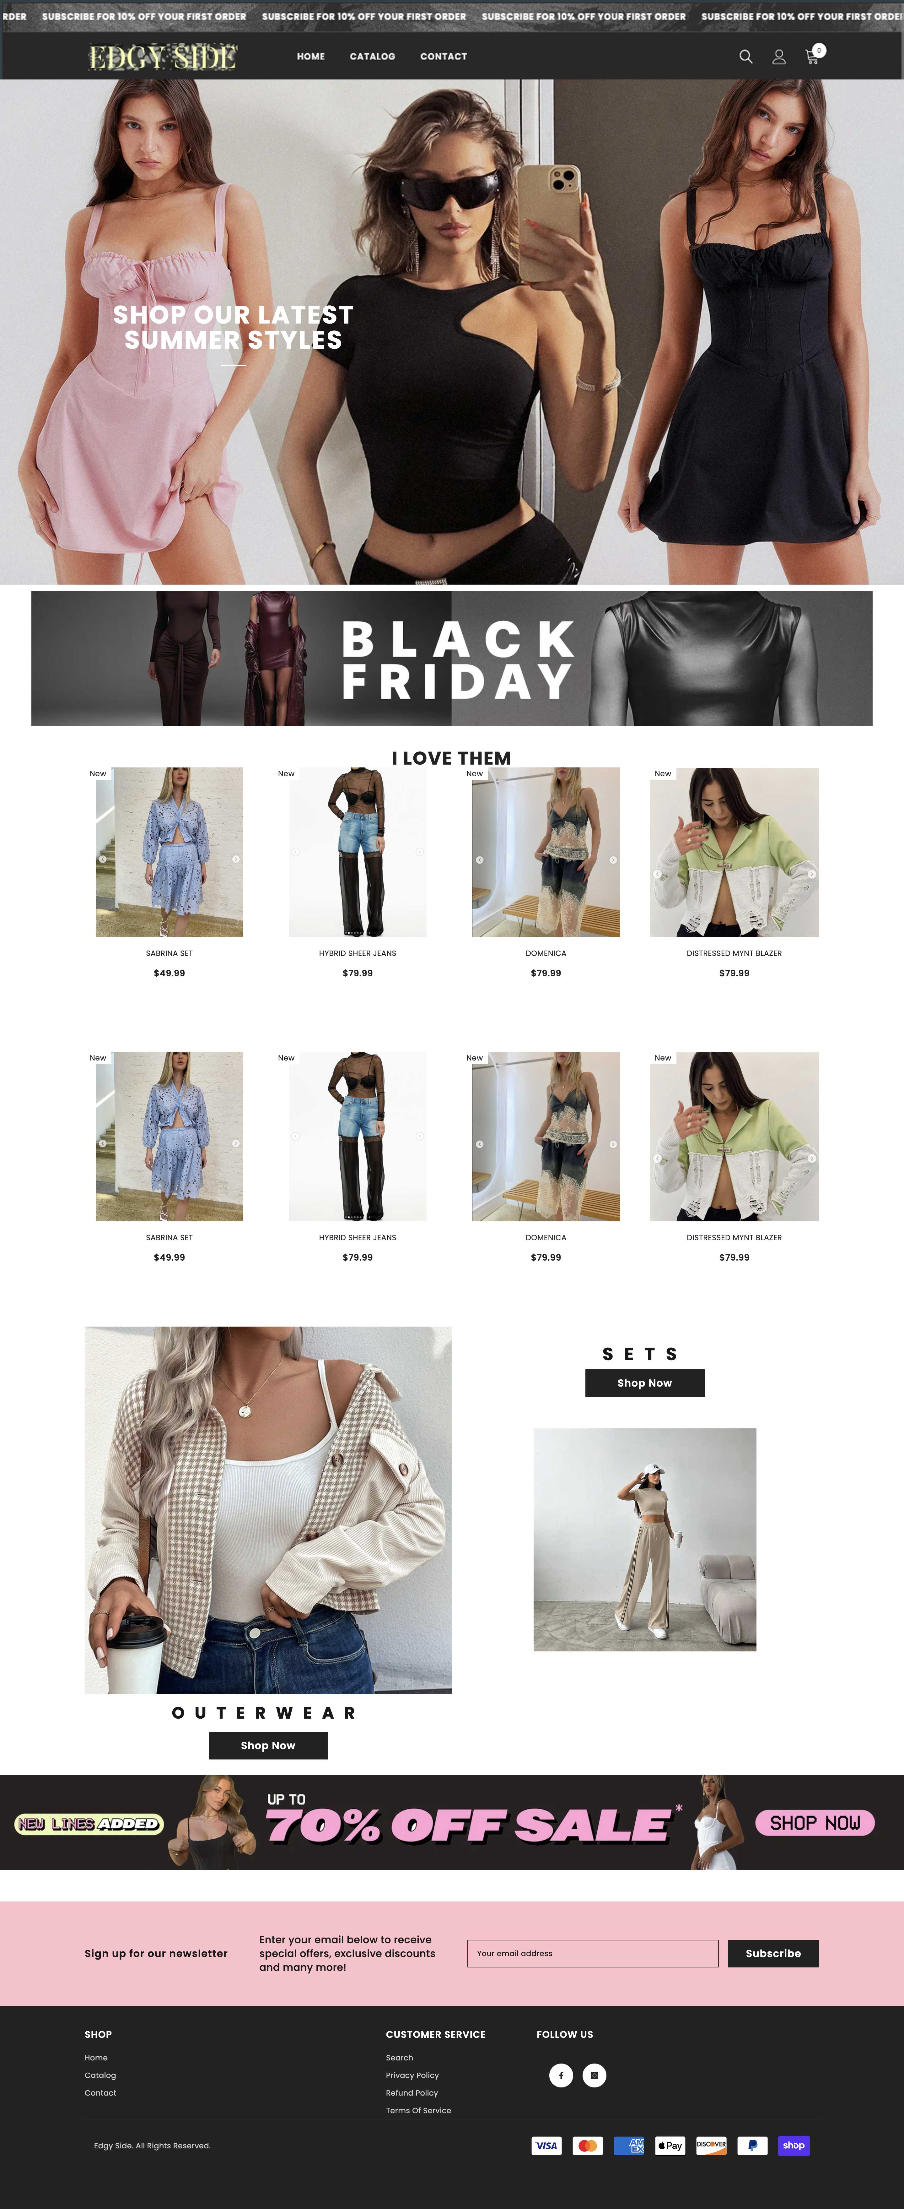
Task: Open the shopping cart icon
Action: coord(813,56)
